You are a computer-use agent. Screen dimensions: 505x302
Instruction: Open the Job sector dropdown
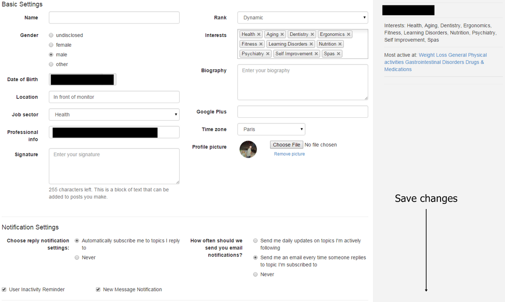point(114,114)
